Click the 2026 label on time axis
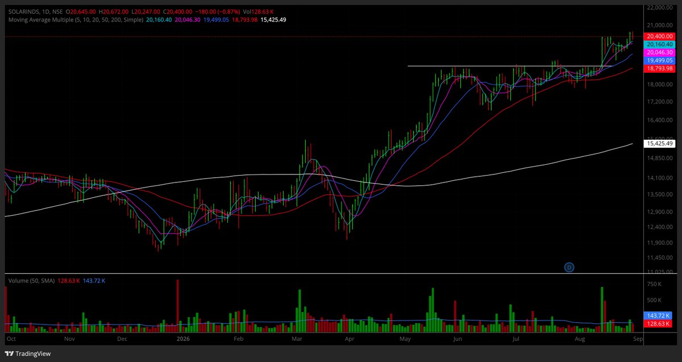 tap(183, 339)
